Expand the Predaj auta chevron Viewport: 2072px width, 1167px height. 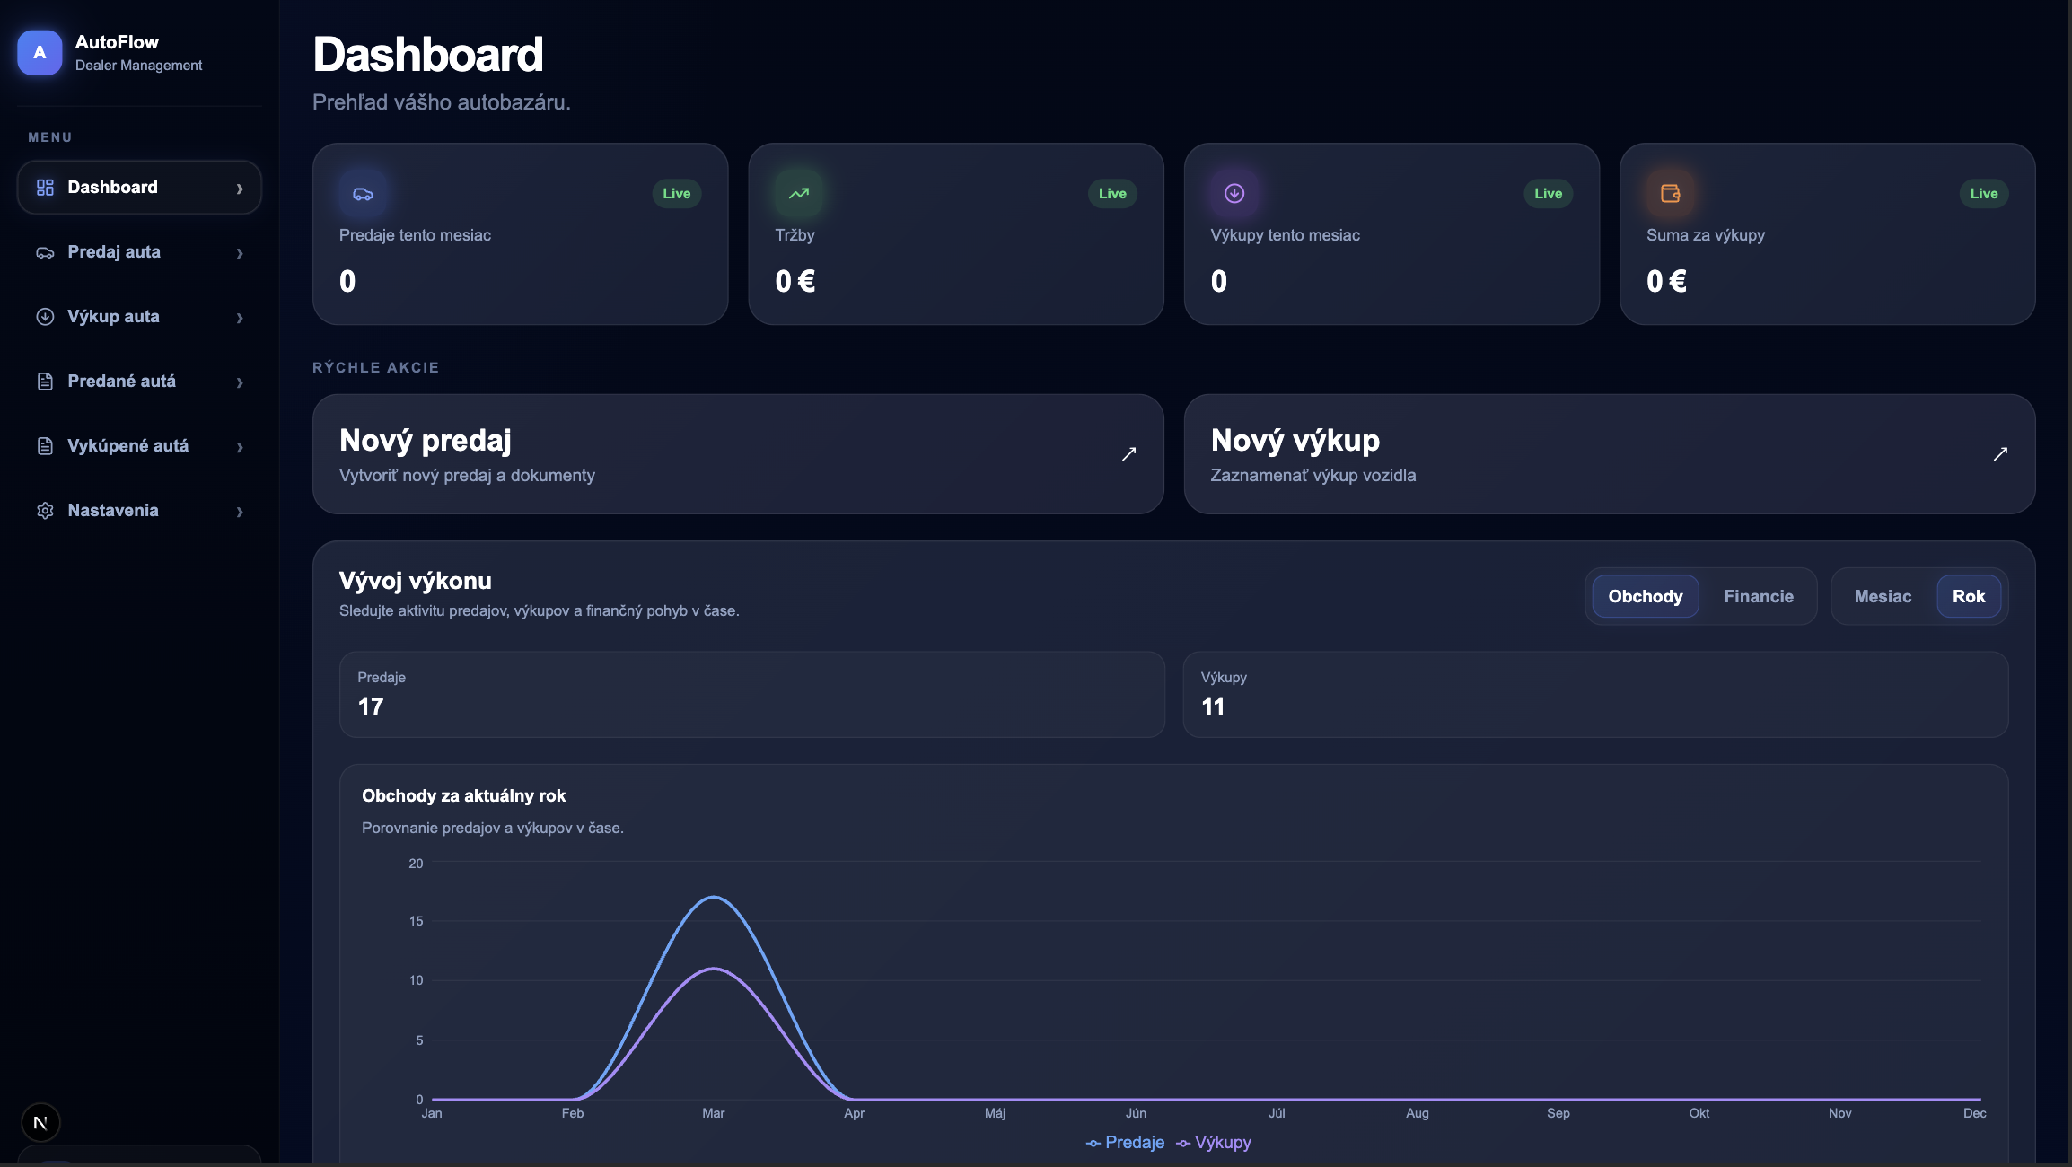click(x=240, y=253)
